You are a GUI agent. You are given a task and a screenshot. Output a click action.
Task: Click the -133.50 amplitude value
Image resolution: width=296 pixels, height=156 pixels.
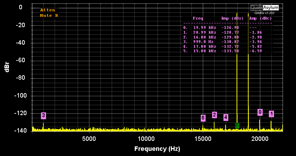(x=230, y=51)
